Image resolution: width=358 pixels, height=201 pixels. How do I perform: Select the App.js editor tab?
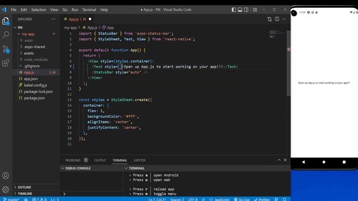point(78,19)
